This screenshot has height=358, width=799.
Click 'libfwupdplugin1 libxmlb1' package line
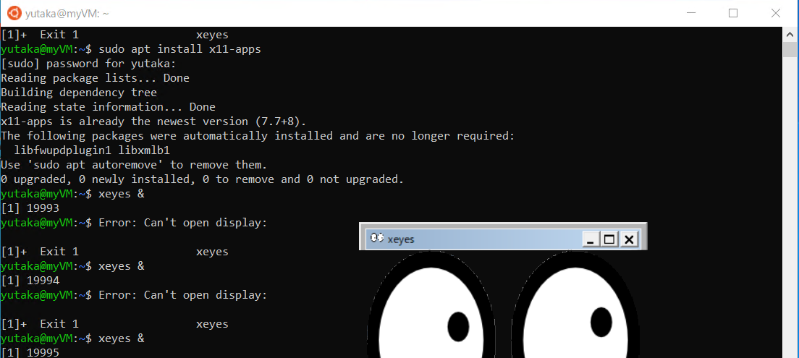tap(92, 150)
